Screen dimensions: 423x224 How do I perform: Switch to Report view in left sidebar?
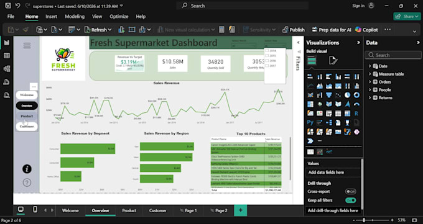click(7, 43)
